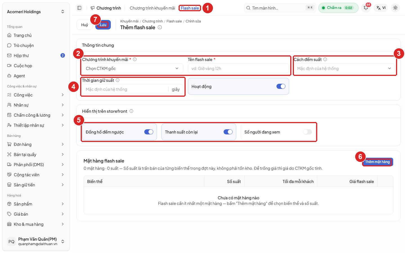Screen dimensions: 405x253
Task: Toggle the sidebar panel icon
Action: [x=79, y=8]
